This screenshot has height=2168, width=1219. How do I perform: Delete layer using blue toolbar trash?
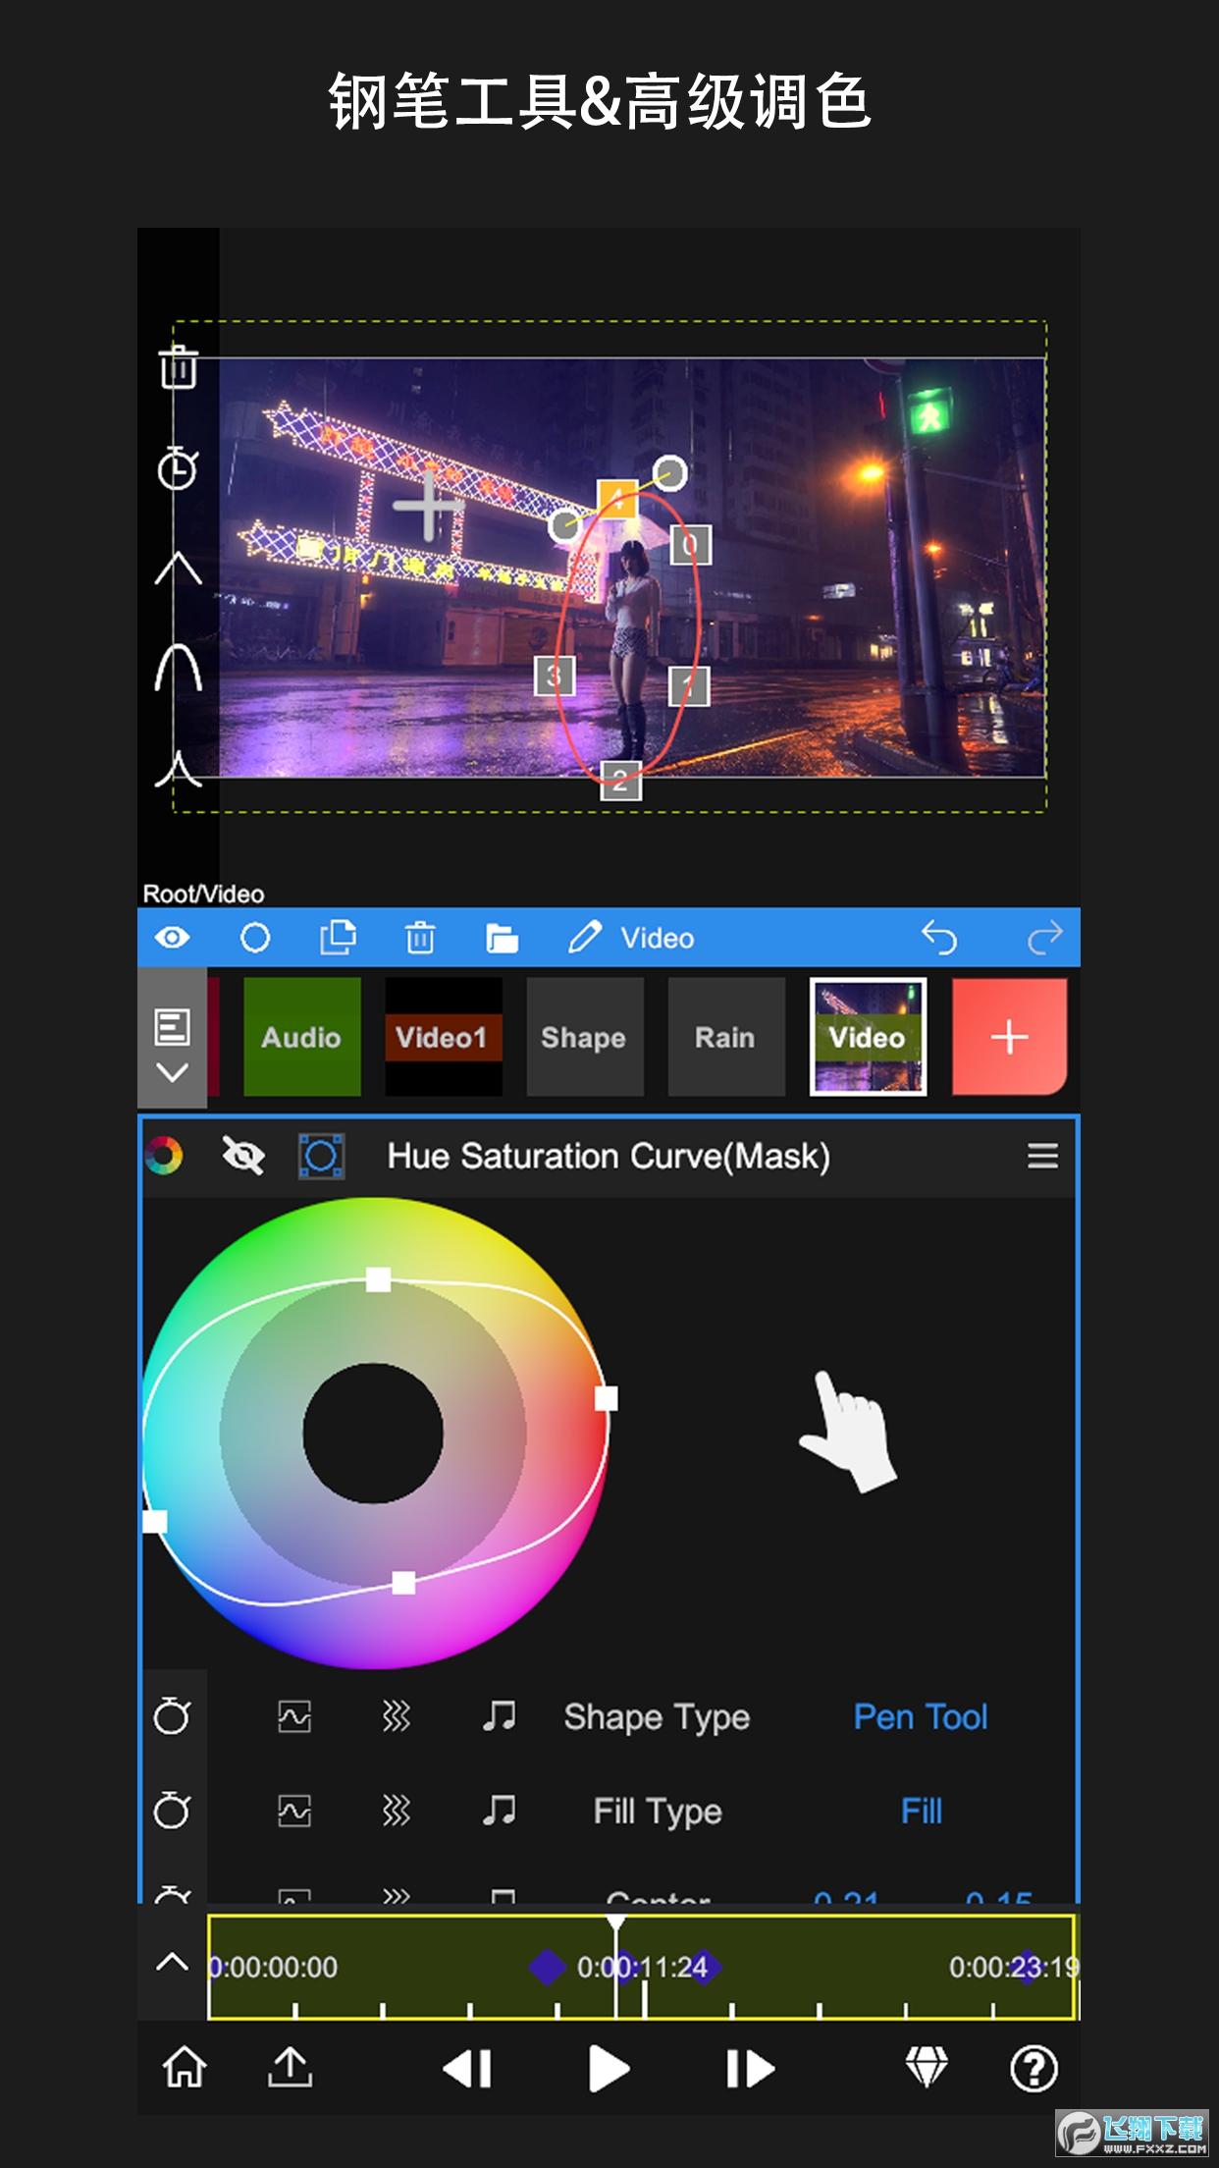pos(420,938)
